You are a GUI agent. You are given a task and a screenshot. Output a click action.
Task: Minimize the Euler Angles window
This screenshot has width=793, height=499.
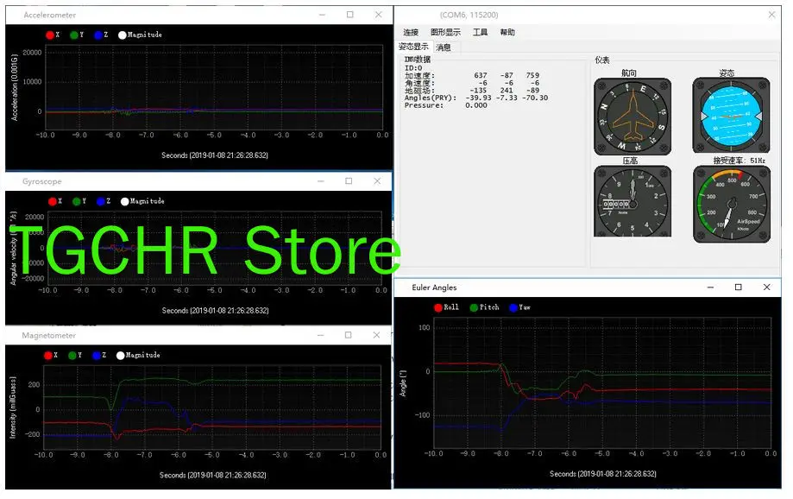pos(710,287)
